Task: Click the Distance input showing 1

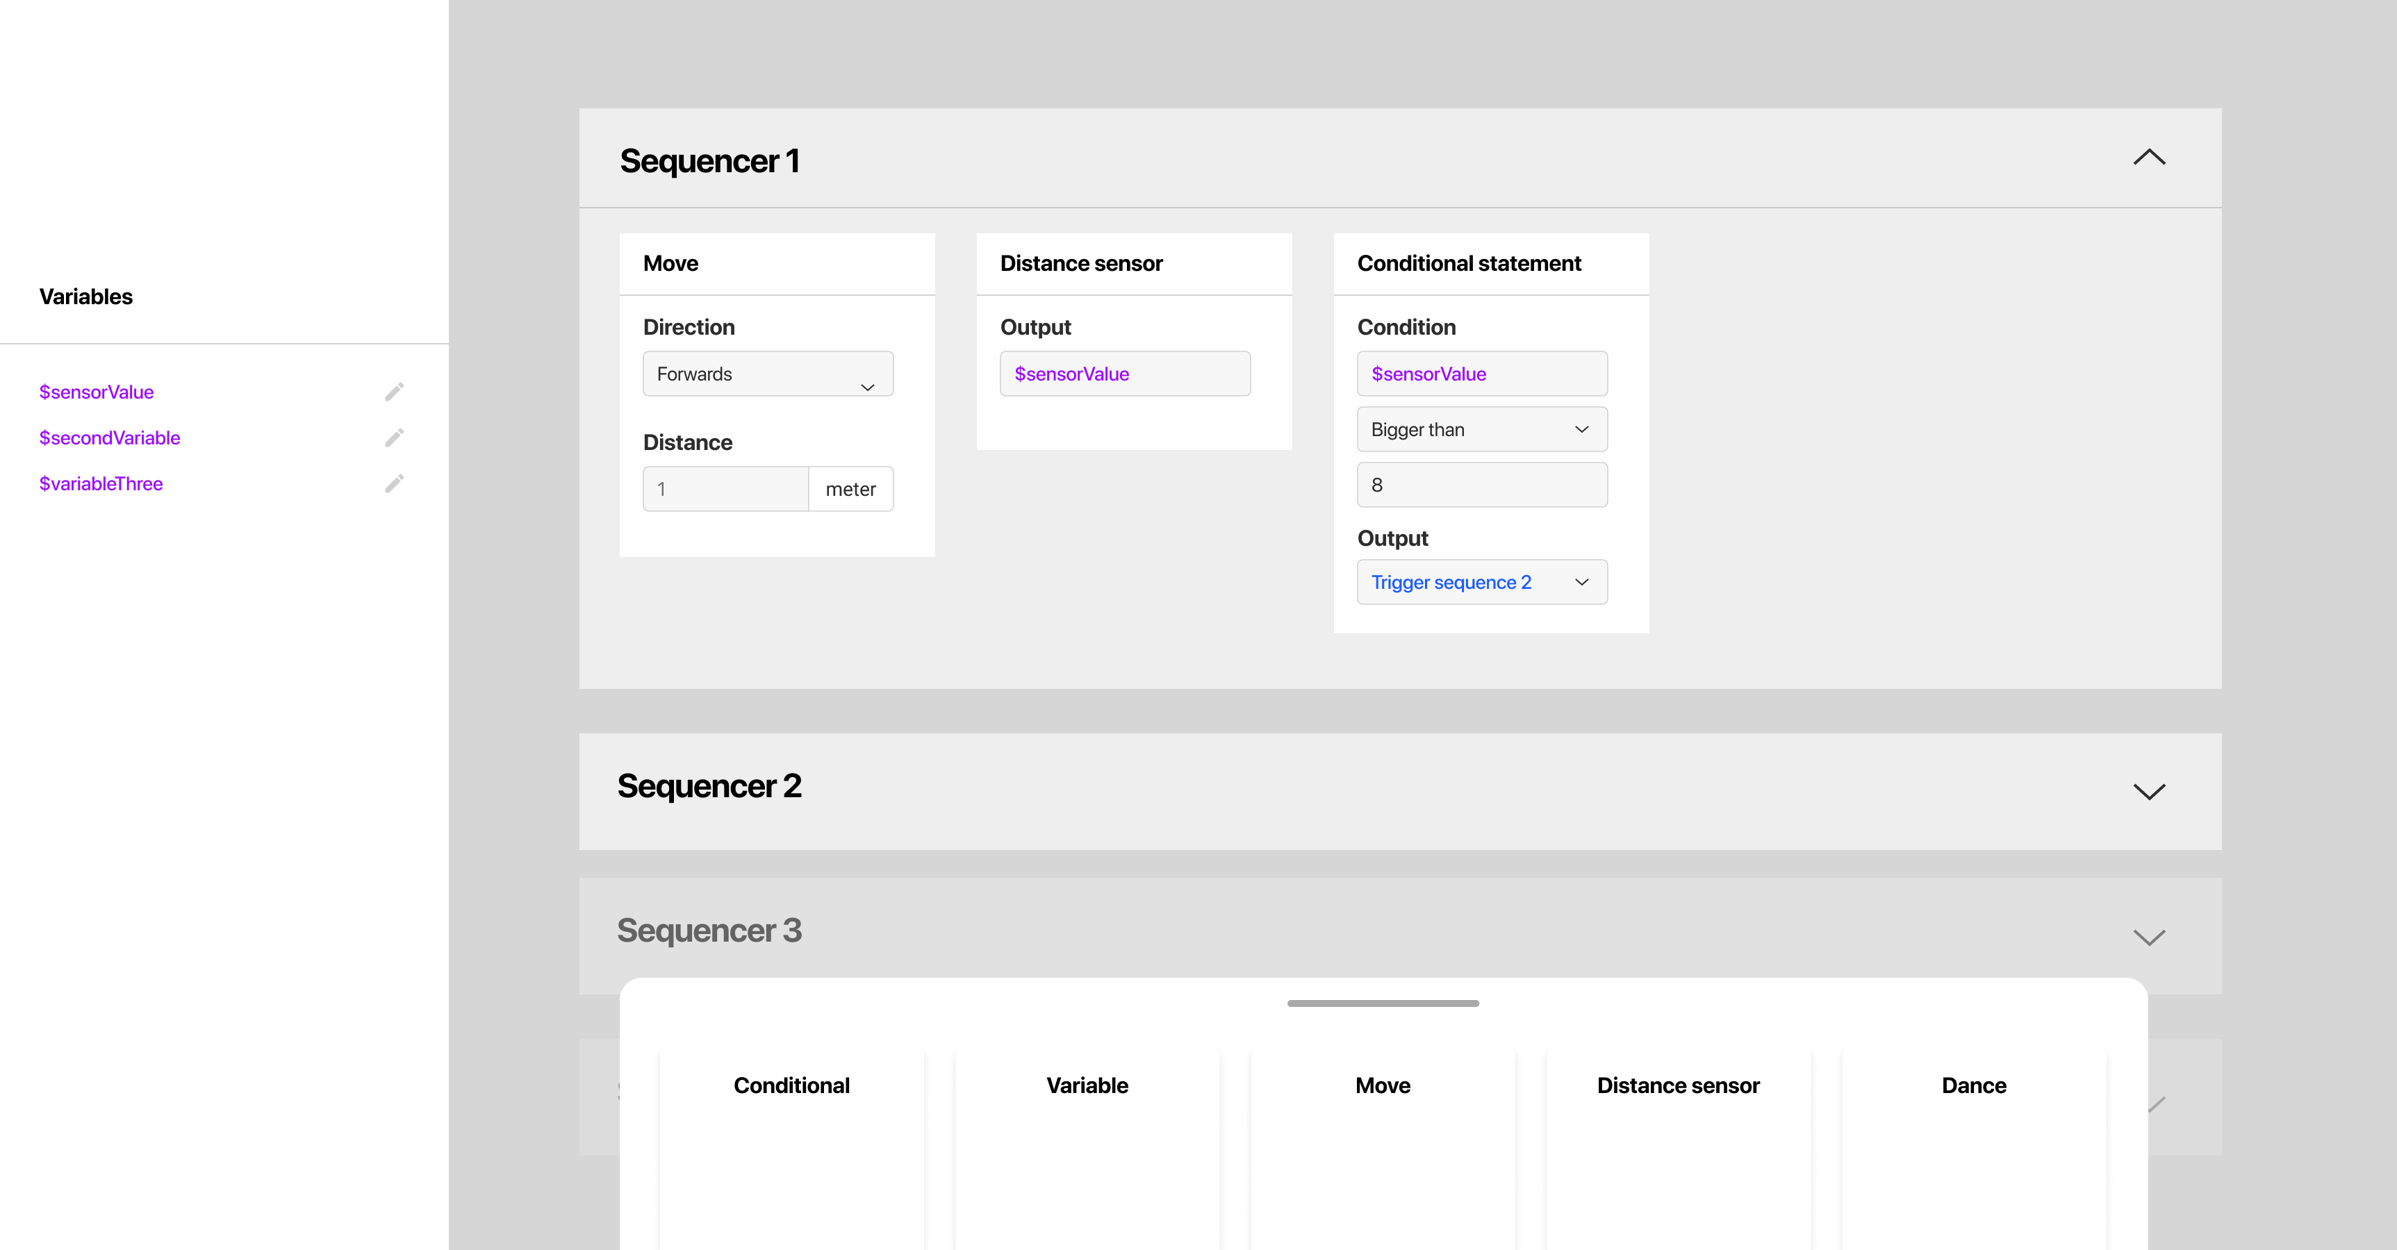Action: tap(725, 488)
